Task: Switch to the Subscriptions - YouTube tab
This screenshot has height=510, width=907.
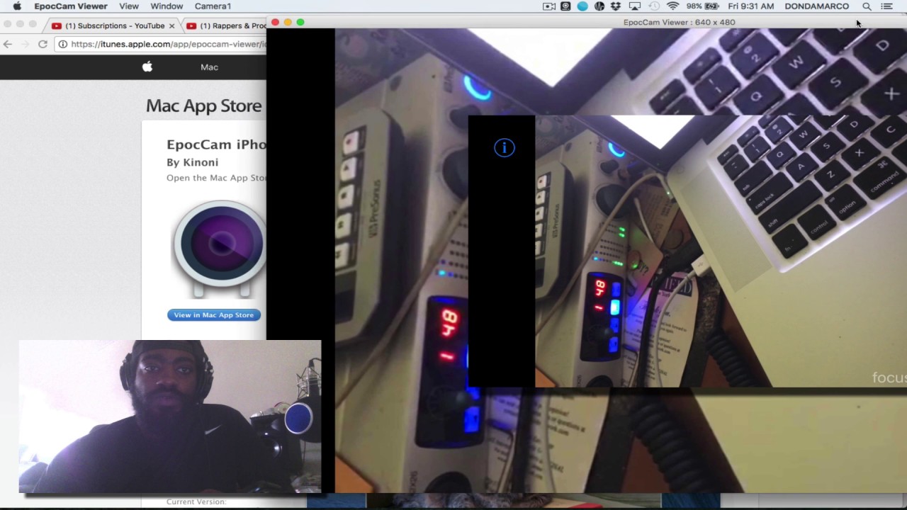Action: point(113,25)
